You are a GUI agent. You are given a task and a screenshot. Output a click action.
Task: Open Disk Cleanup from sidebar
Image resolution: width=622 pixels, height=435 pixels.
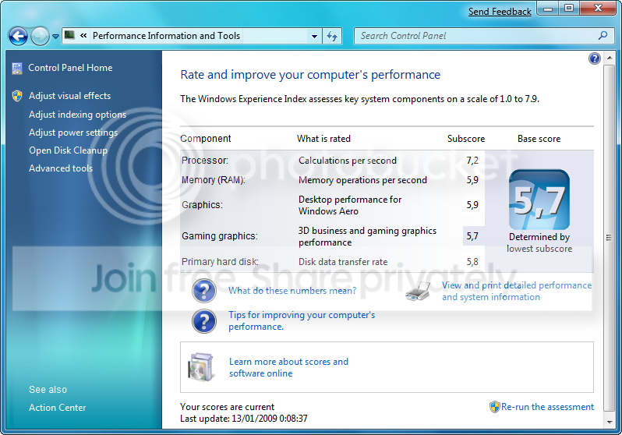coord(69,150)
